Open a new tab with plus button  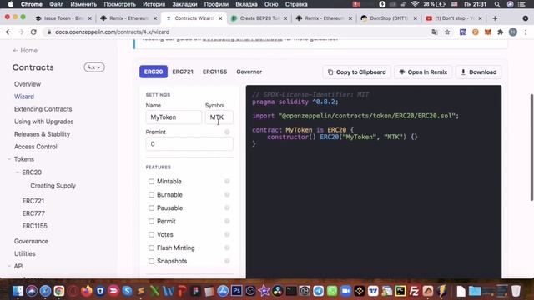(x=495, y=18)
